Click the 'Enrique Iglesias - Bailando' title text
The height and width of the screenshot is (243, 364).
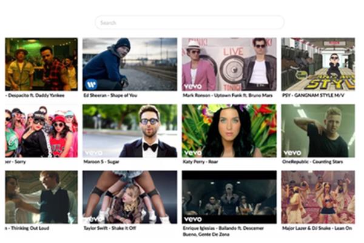223,231
